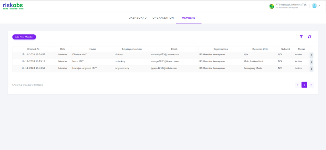The height and width of the screenshot is (150, 326).
Task: Click email nopewip683@lineacr.com
Action: point(165,55)
